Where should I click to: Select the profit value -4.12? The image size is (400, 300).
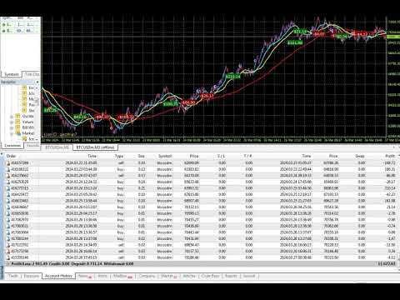click(x=392, y=257)
